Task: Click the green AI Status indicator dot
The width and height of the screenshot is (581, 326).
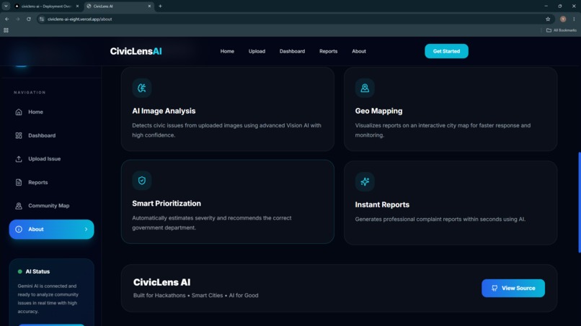Action: click(x=20, y=271)
